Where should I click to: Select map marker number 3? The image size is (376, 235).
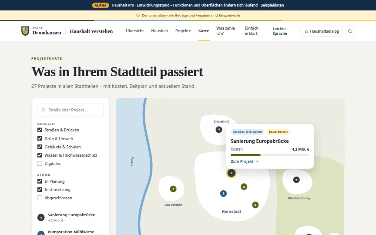pos(244,187)
